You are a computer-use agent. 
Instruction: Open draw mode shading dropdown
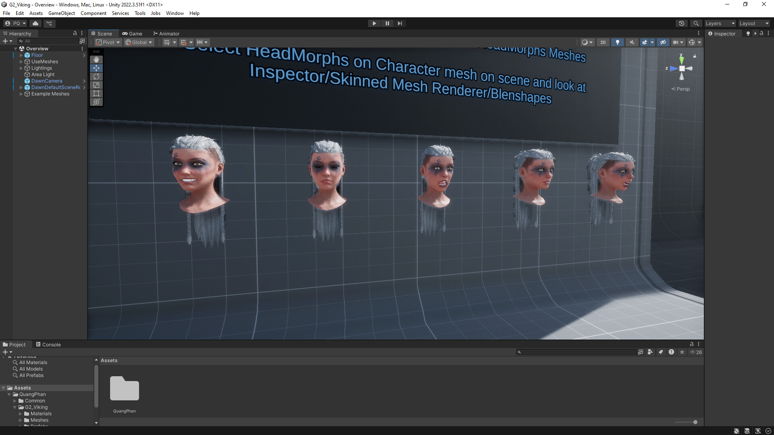tap(587, 42)
